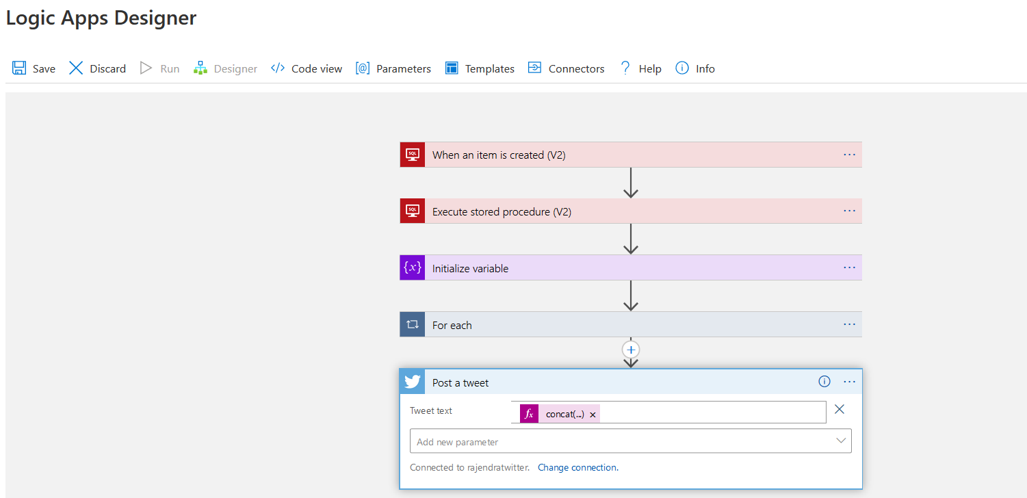Open Code view from the toolbar
The width and height of the screenshot is (1027, 498).
coord(307,68)
